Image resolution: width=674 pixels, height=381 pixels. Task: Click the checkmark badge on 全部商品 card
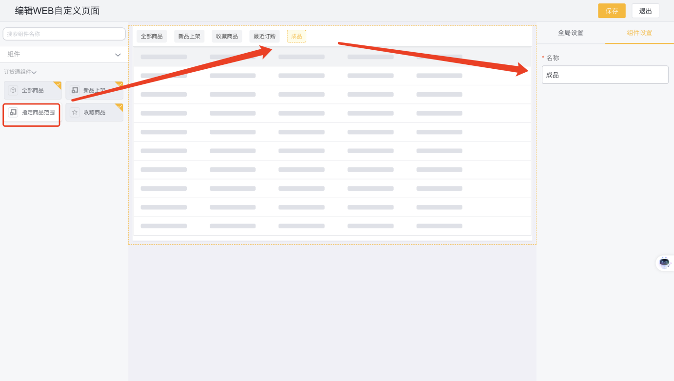[58, 84]
